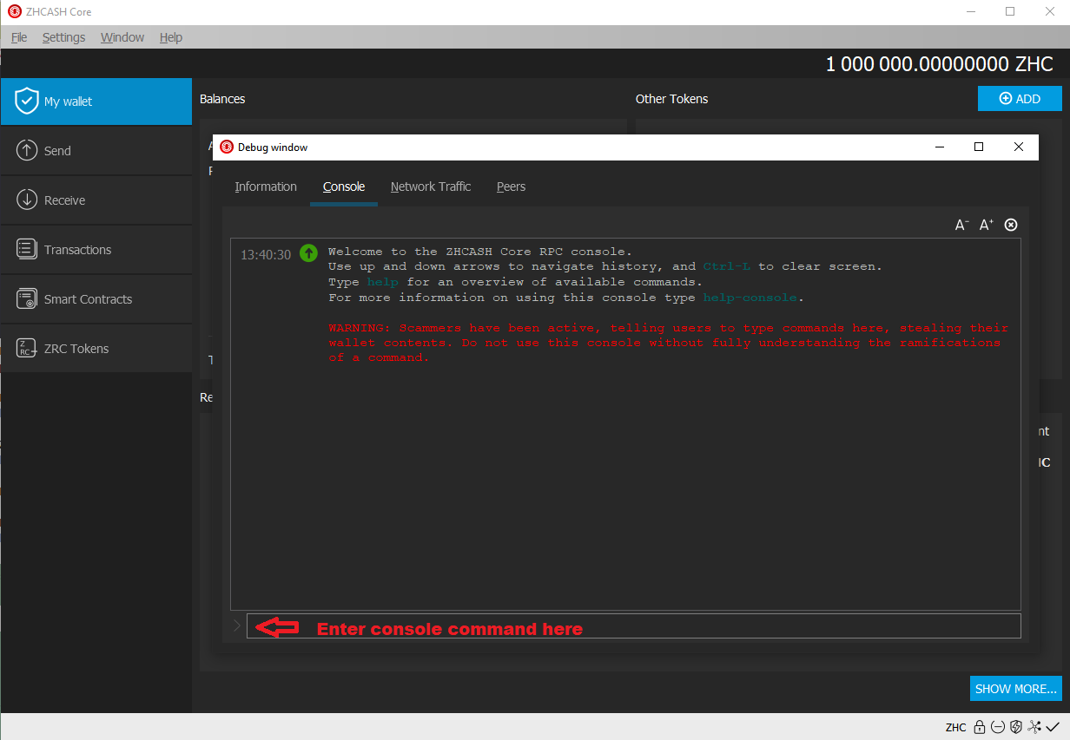Click the console prompt chevron icon
The height and width of the screenshot is (740, 1070).
pos(237,625)
